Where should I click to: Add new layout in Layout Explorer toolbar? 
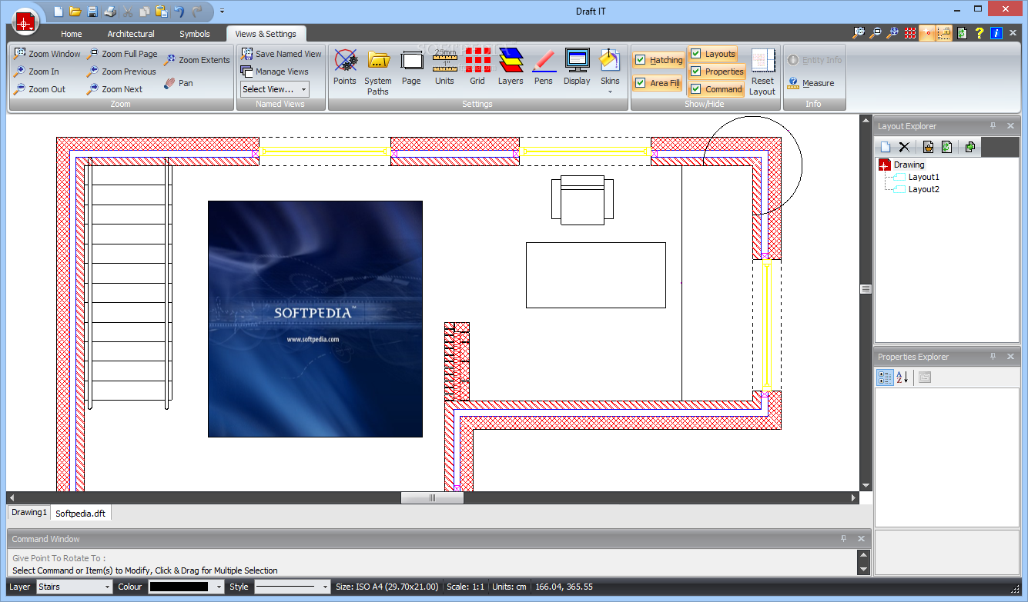point(886,147)
